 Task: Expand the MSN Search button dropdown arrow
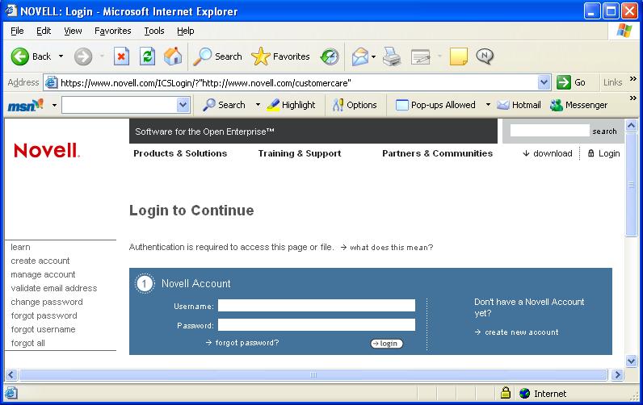[x=258, y=105]
